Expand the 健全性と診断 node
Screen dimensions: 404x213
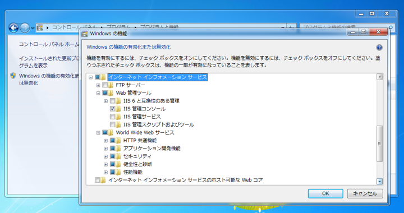[105, 164]
